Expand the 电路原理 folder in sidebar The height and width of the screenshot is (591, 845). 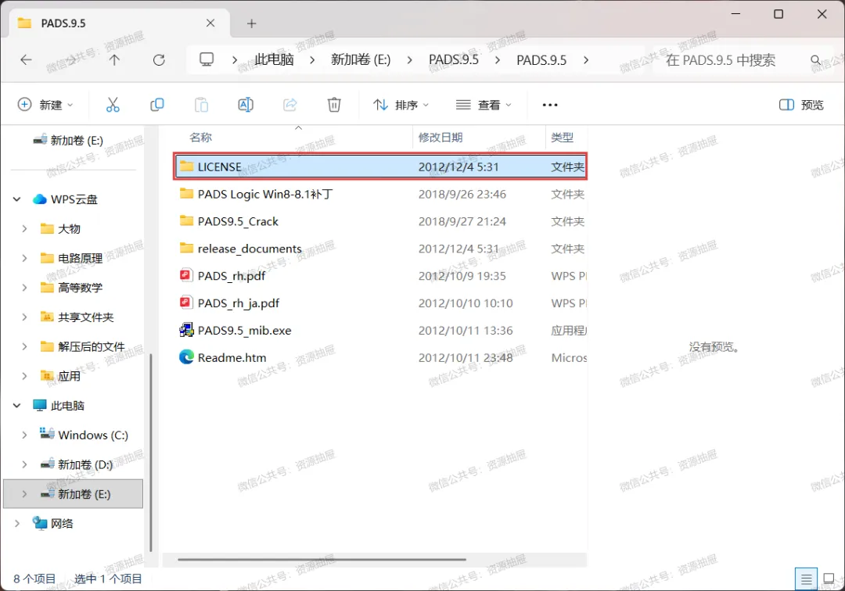tap(24, 258)
